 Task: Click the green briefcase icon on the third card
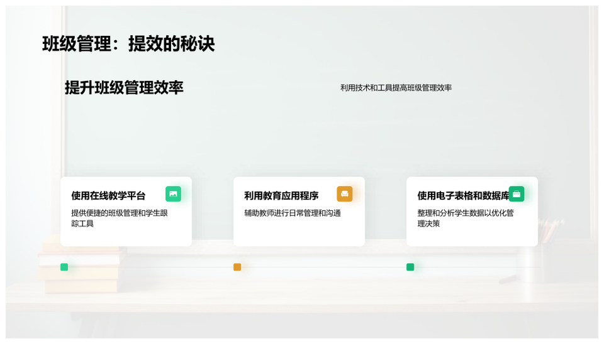coord(517,194)
